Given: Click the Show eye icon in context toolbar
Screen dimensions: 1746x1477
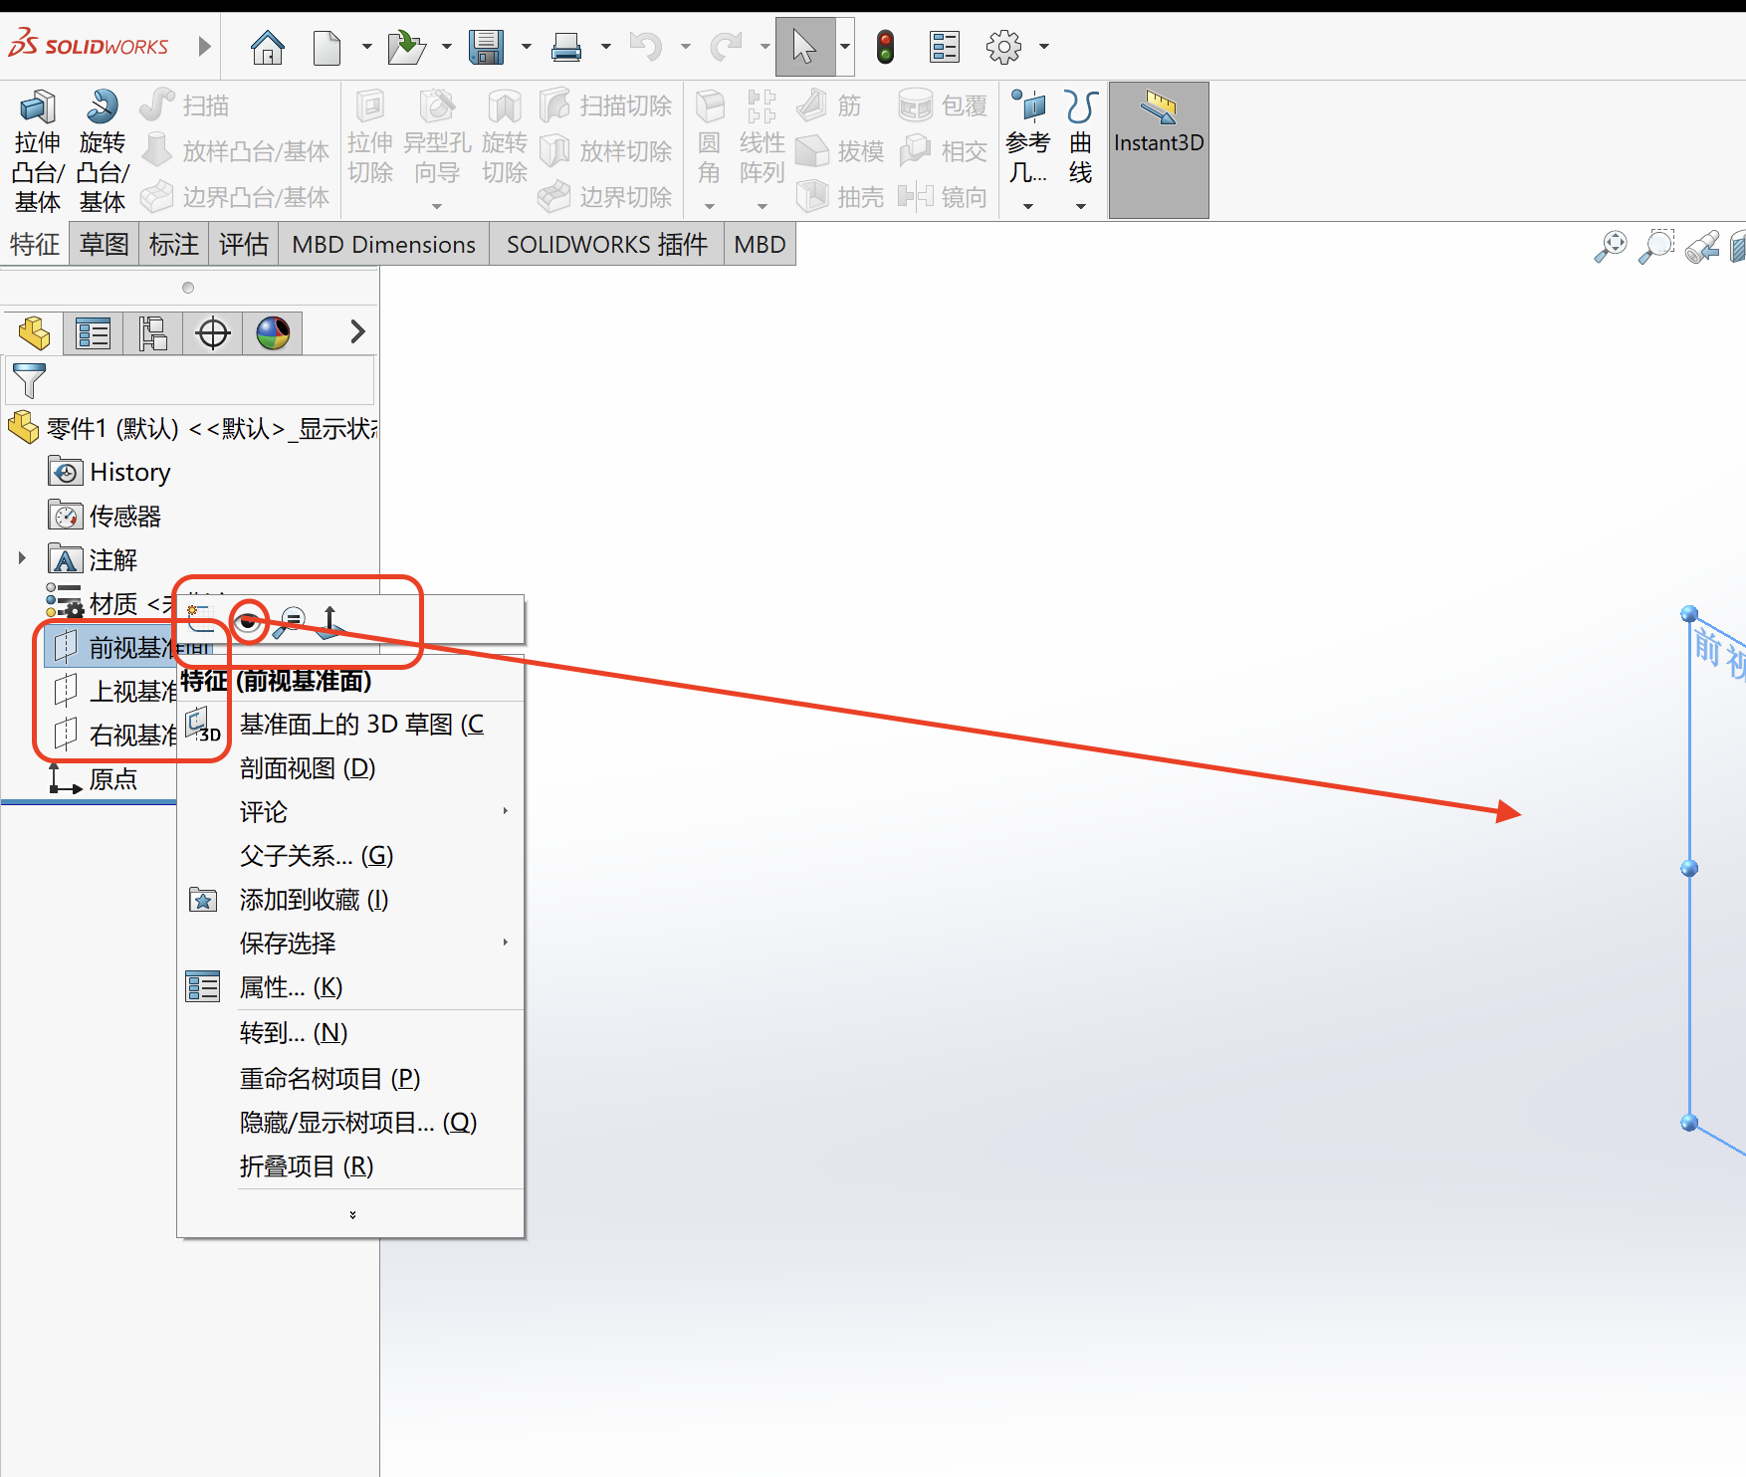Looking at the screenshot, I should click(x=248, y=622).
